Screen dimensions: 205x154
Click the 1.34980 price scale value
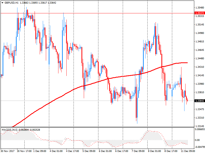point(200,33)
